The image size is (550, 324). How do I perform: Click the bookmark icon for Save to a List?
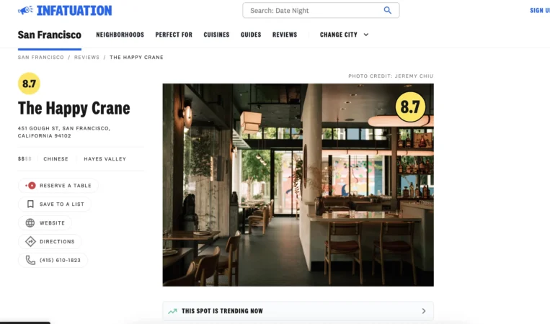point(30,204)
